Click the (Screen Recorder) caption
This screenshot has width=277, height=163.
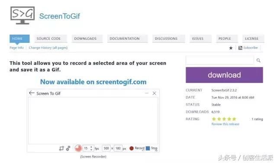pyautogui.click(x=93, y=157)
